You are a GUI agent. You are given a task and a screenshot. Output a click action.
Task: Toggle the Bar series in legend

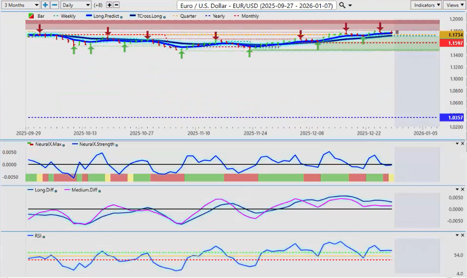pos(31,16)
